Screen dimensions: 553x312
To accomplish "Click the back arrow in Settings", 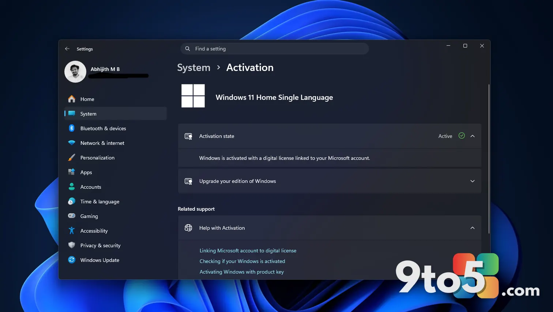I will tap(67, 49).
